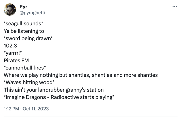Select the *cannonball fires* line
This screenshot has height=117, width=181.
click(25, 68)
